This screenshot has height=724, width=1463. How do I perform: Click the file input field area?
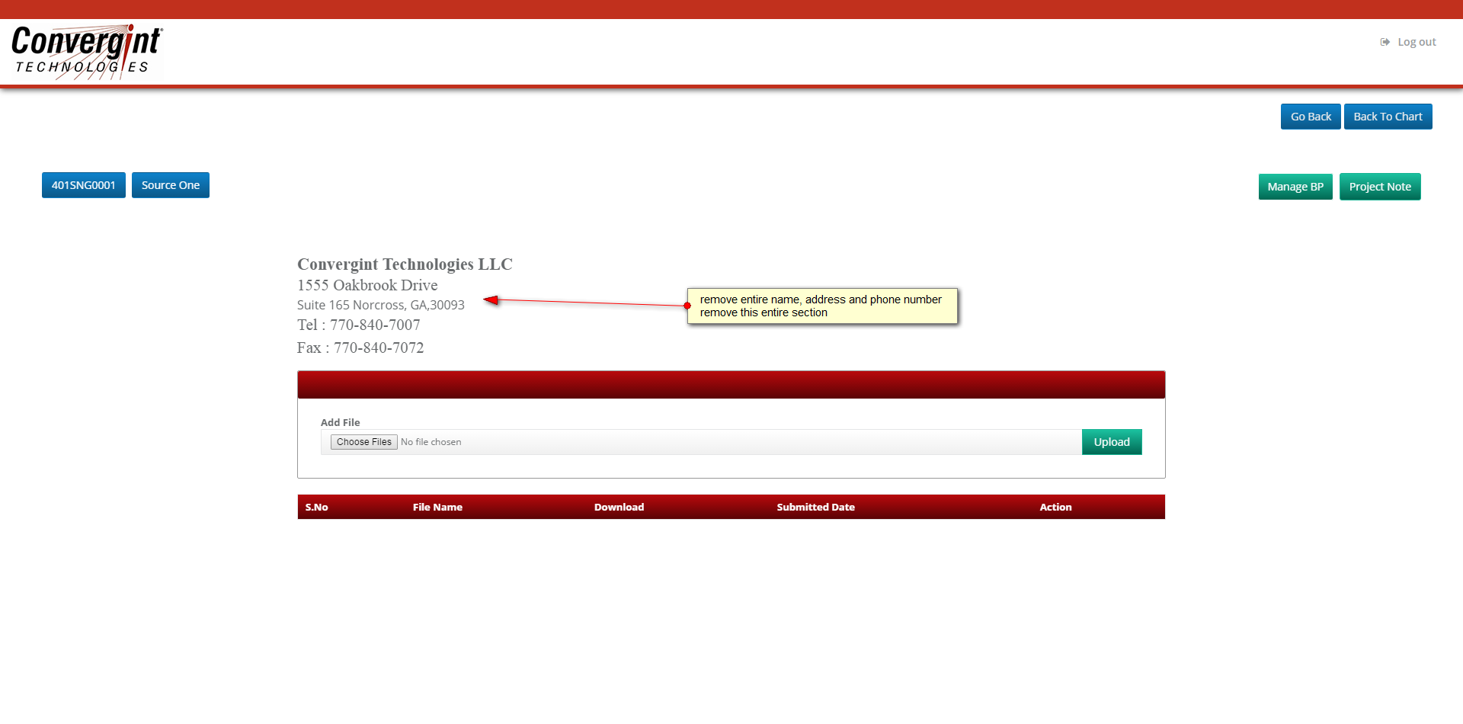point(701,442)
